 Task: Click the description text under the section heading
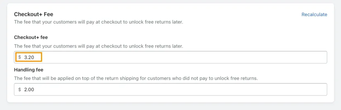click(x=98, y=22)
